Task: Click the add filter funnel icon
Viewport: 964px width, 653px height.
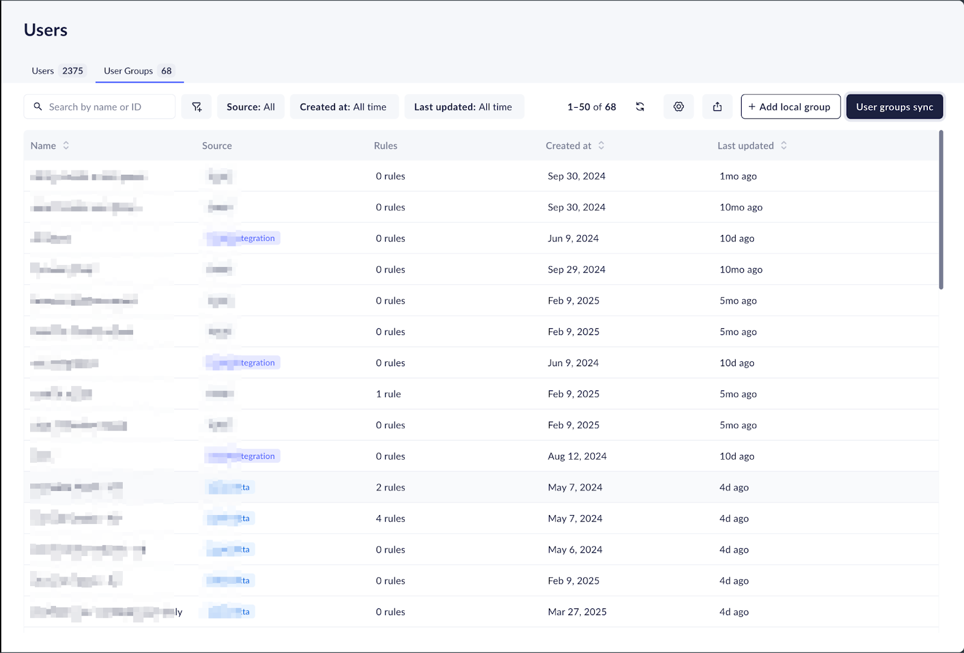Action: coord(196,107)
